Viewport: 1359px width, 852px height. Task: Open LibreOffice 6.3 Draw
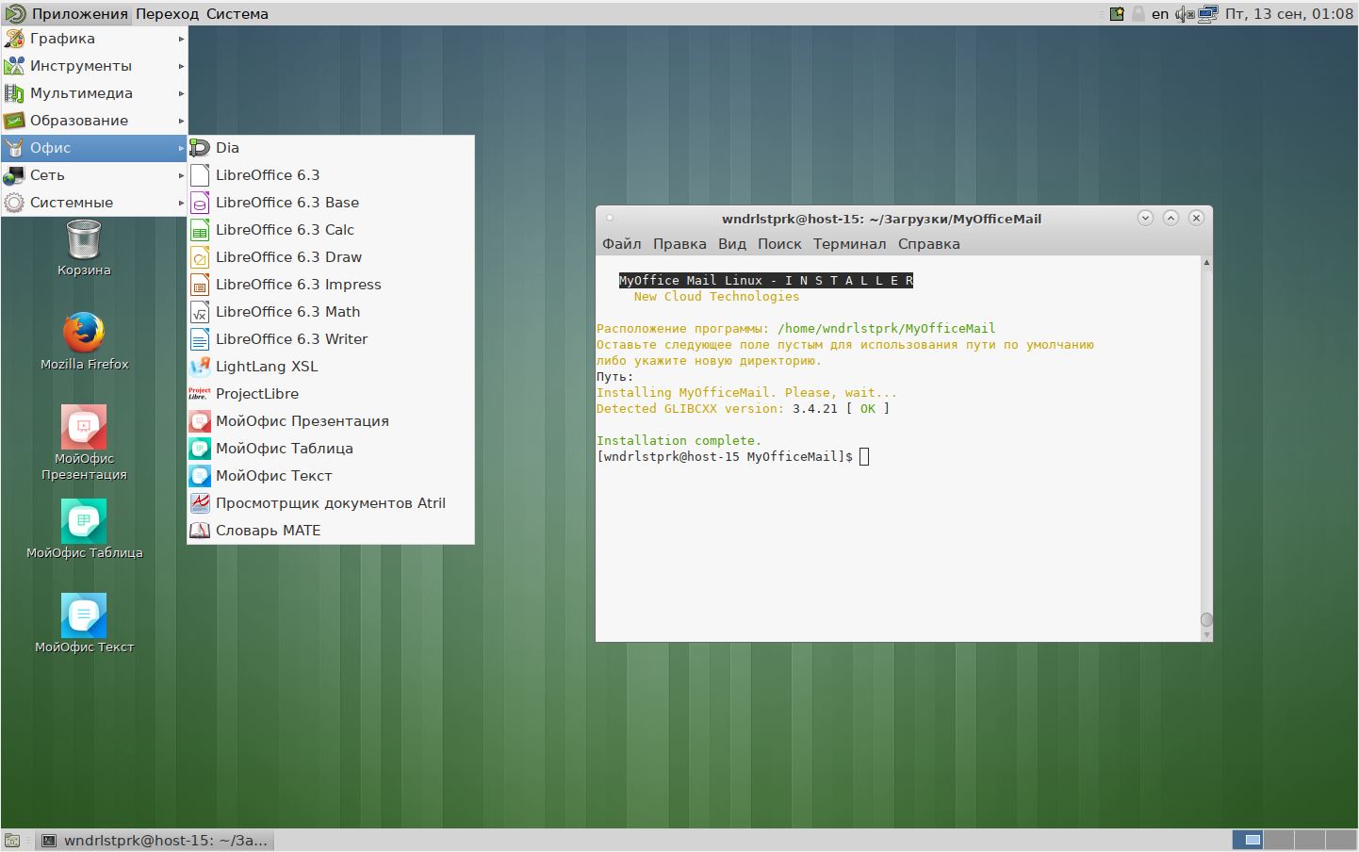[331, 257]
